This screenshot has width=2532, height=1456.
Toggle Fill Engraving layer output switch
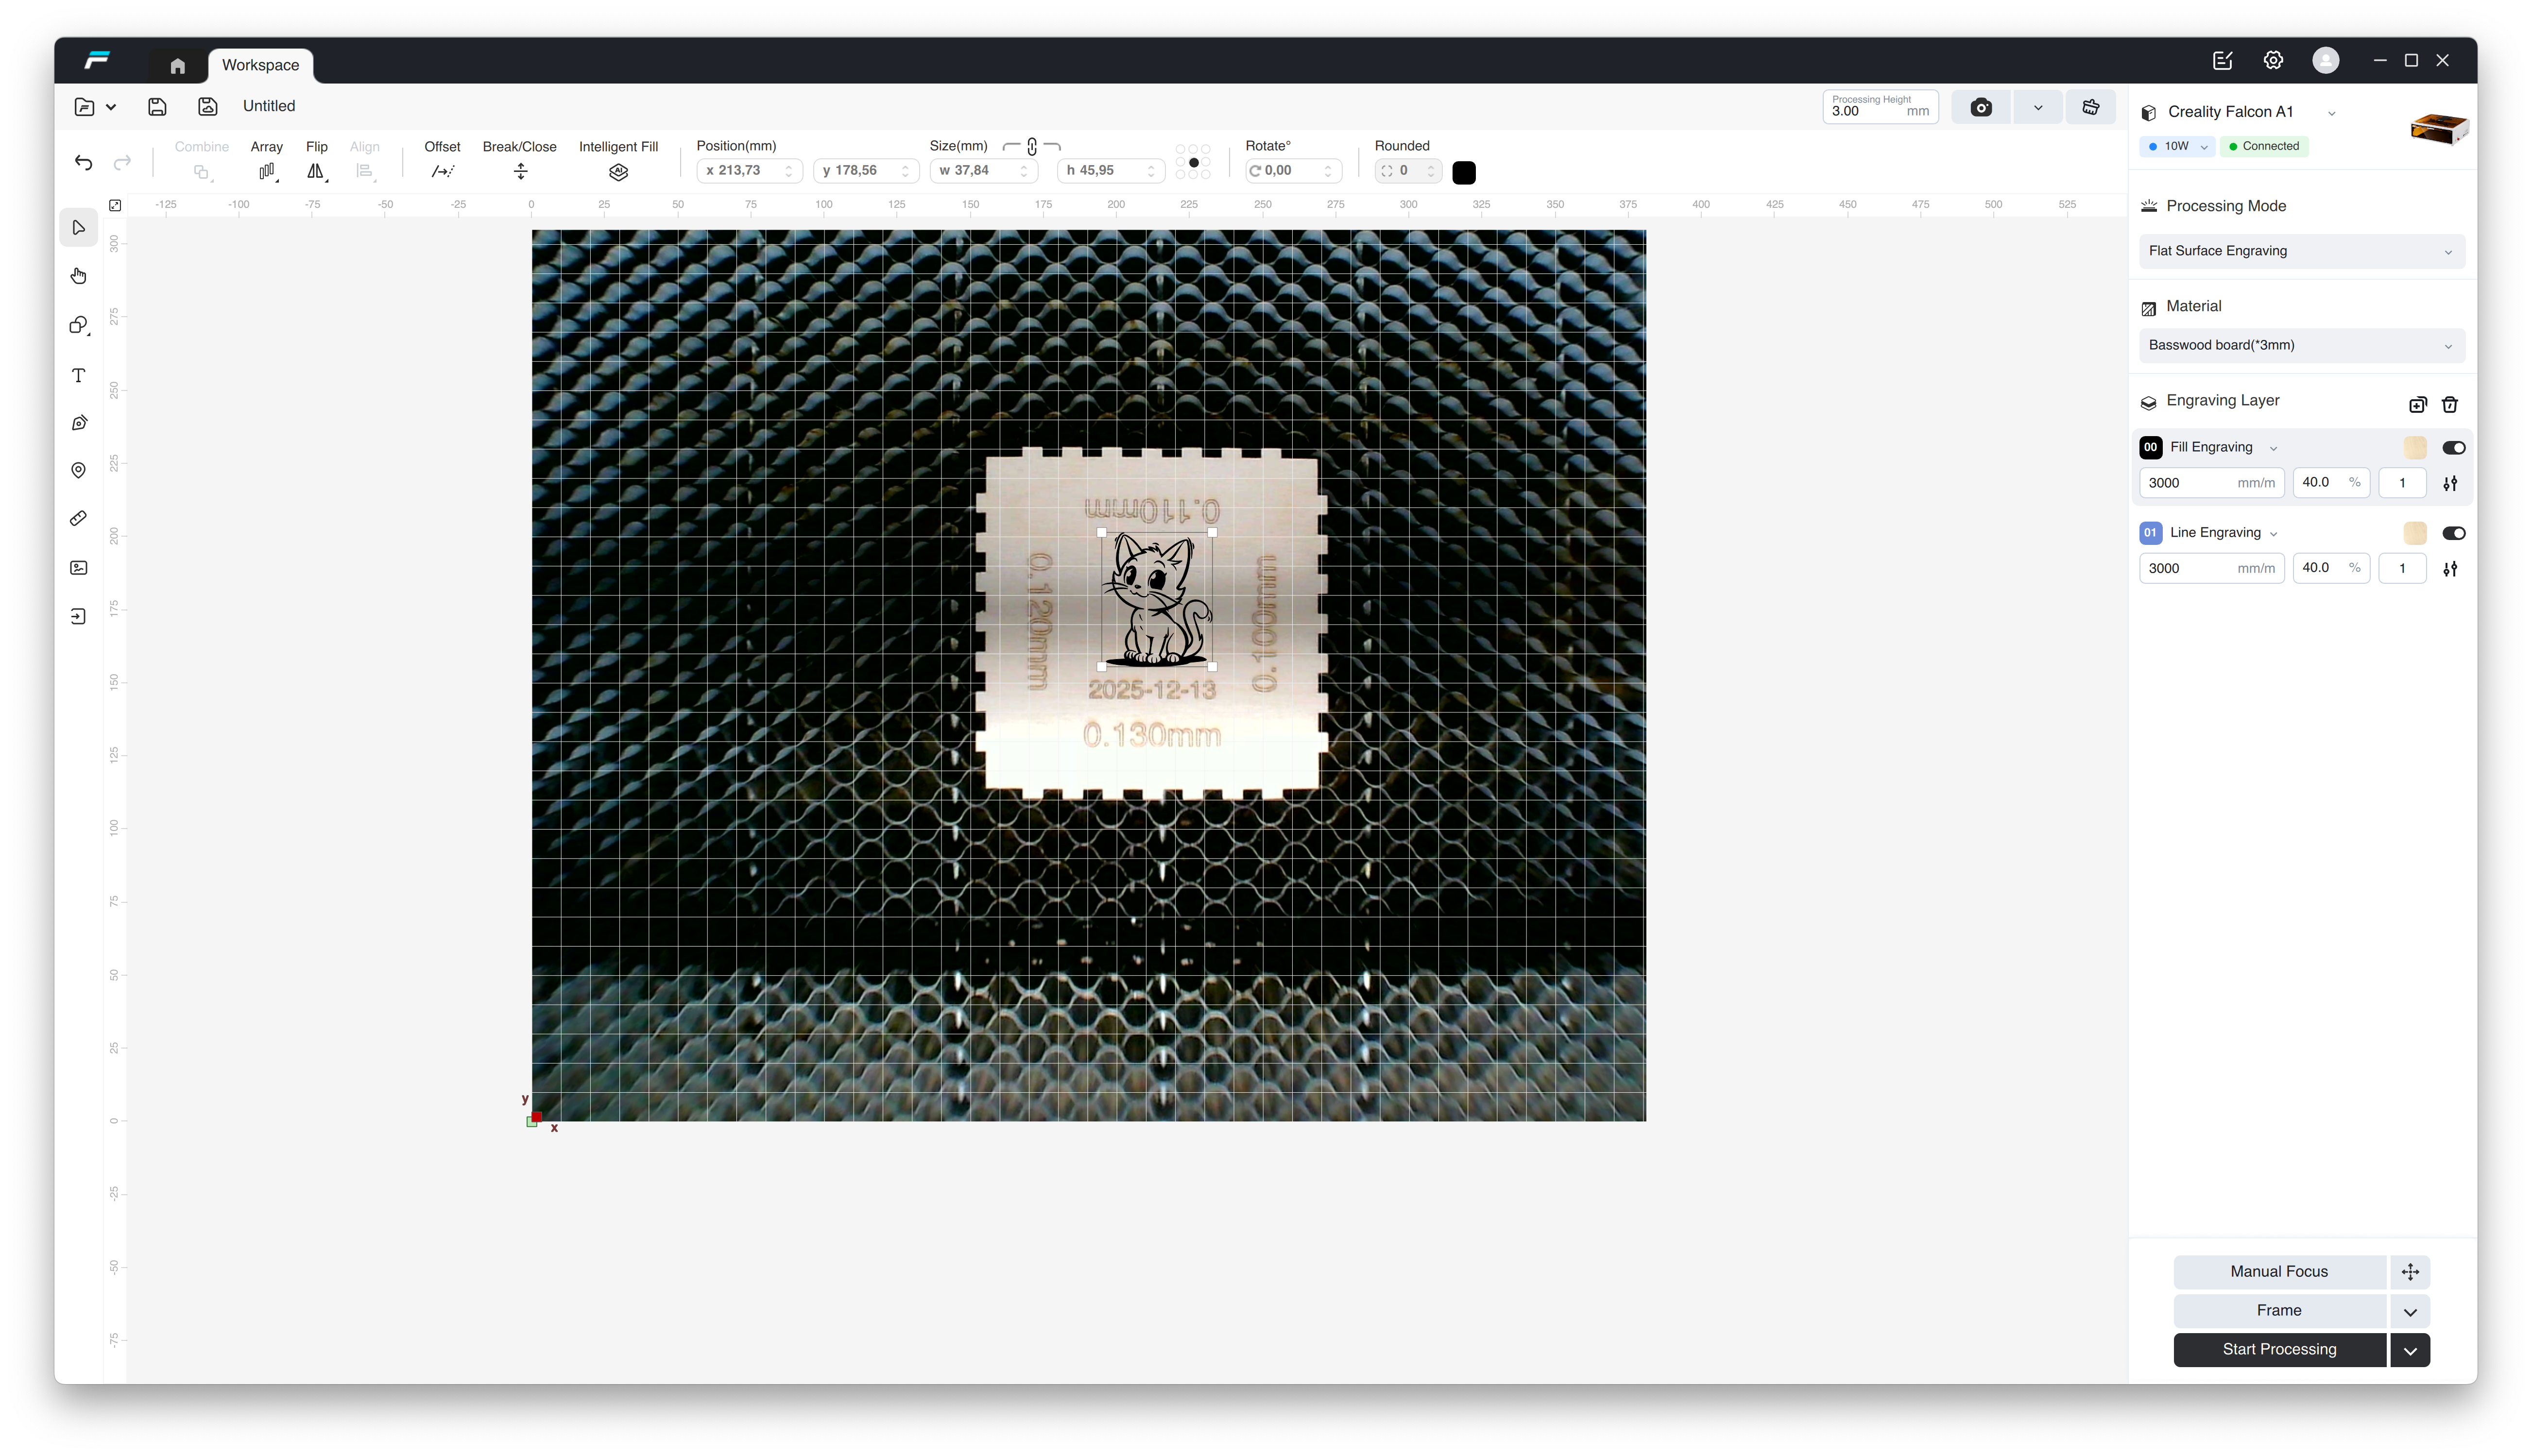[x=2453, y=448]
